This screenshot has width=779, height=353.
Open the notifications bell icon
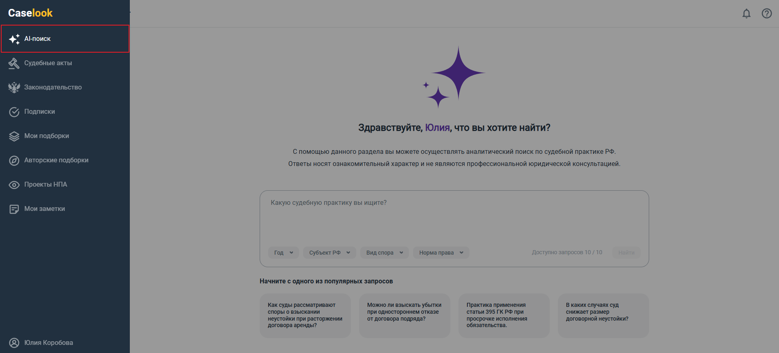point(747,14)
